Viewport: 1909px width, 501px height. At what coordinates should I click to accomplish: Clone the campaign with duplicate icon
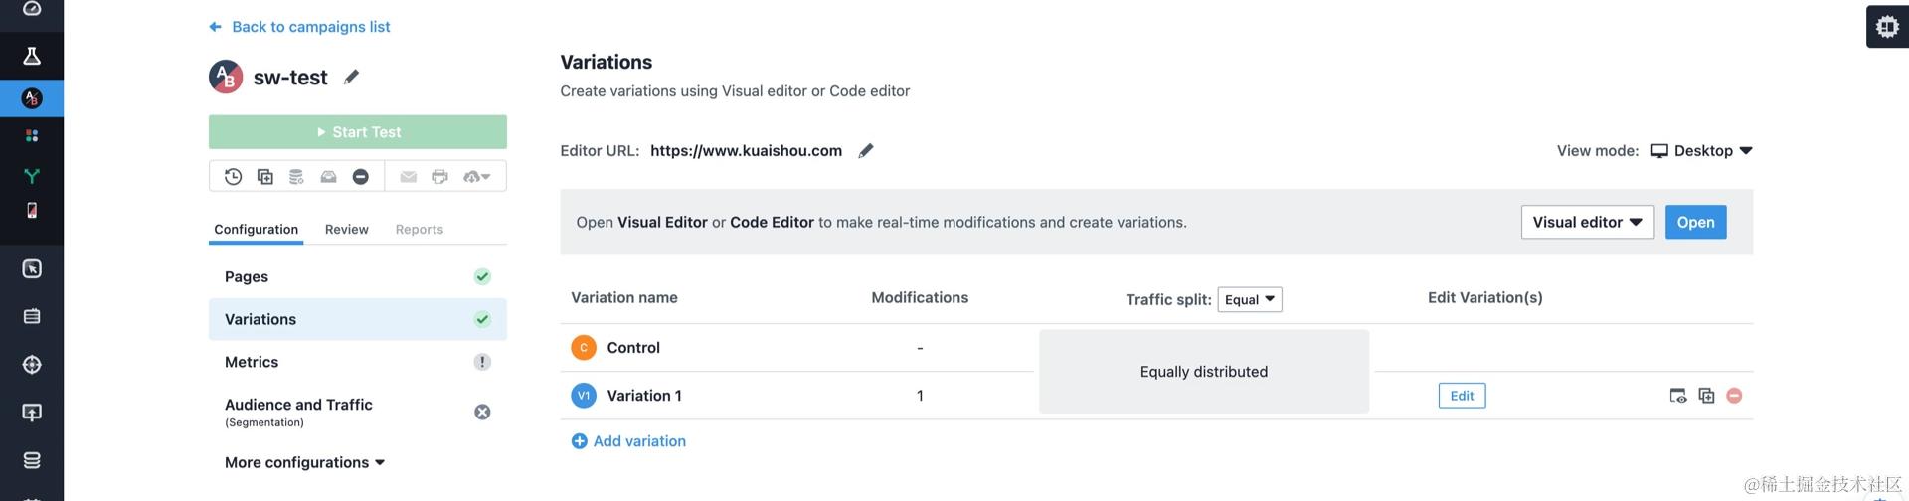(264, 176)
